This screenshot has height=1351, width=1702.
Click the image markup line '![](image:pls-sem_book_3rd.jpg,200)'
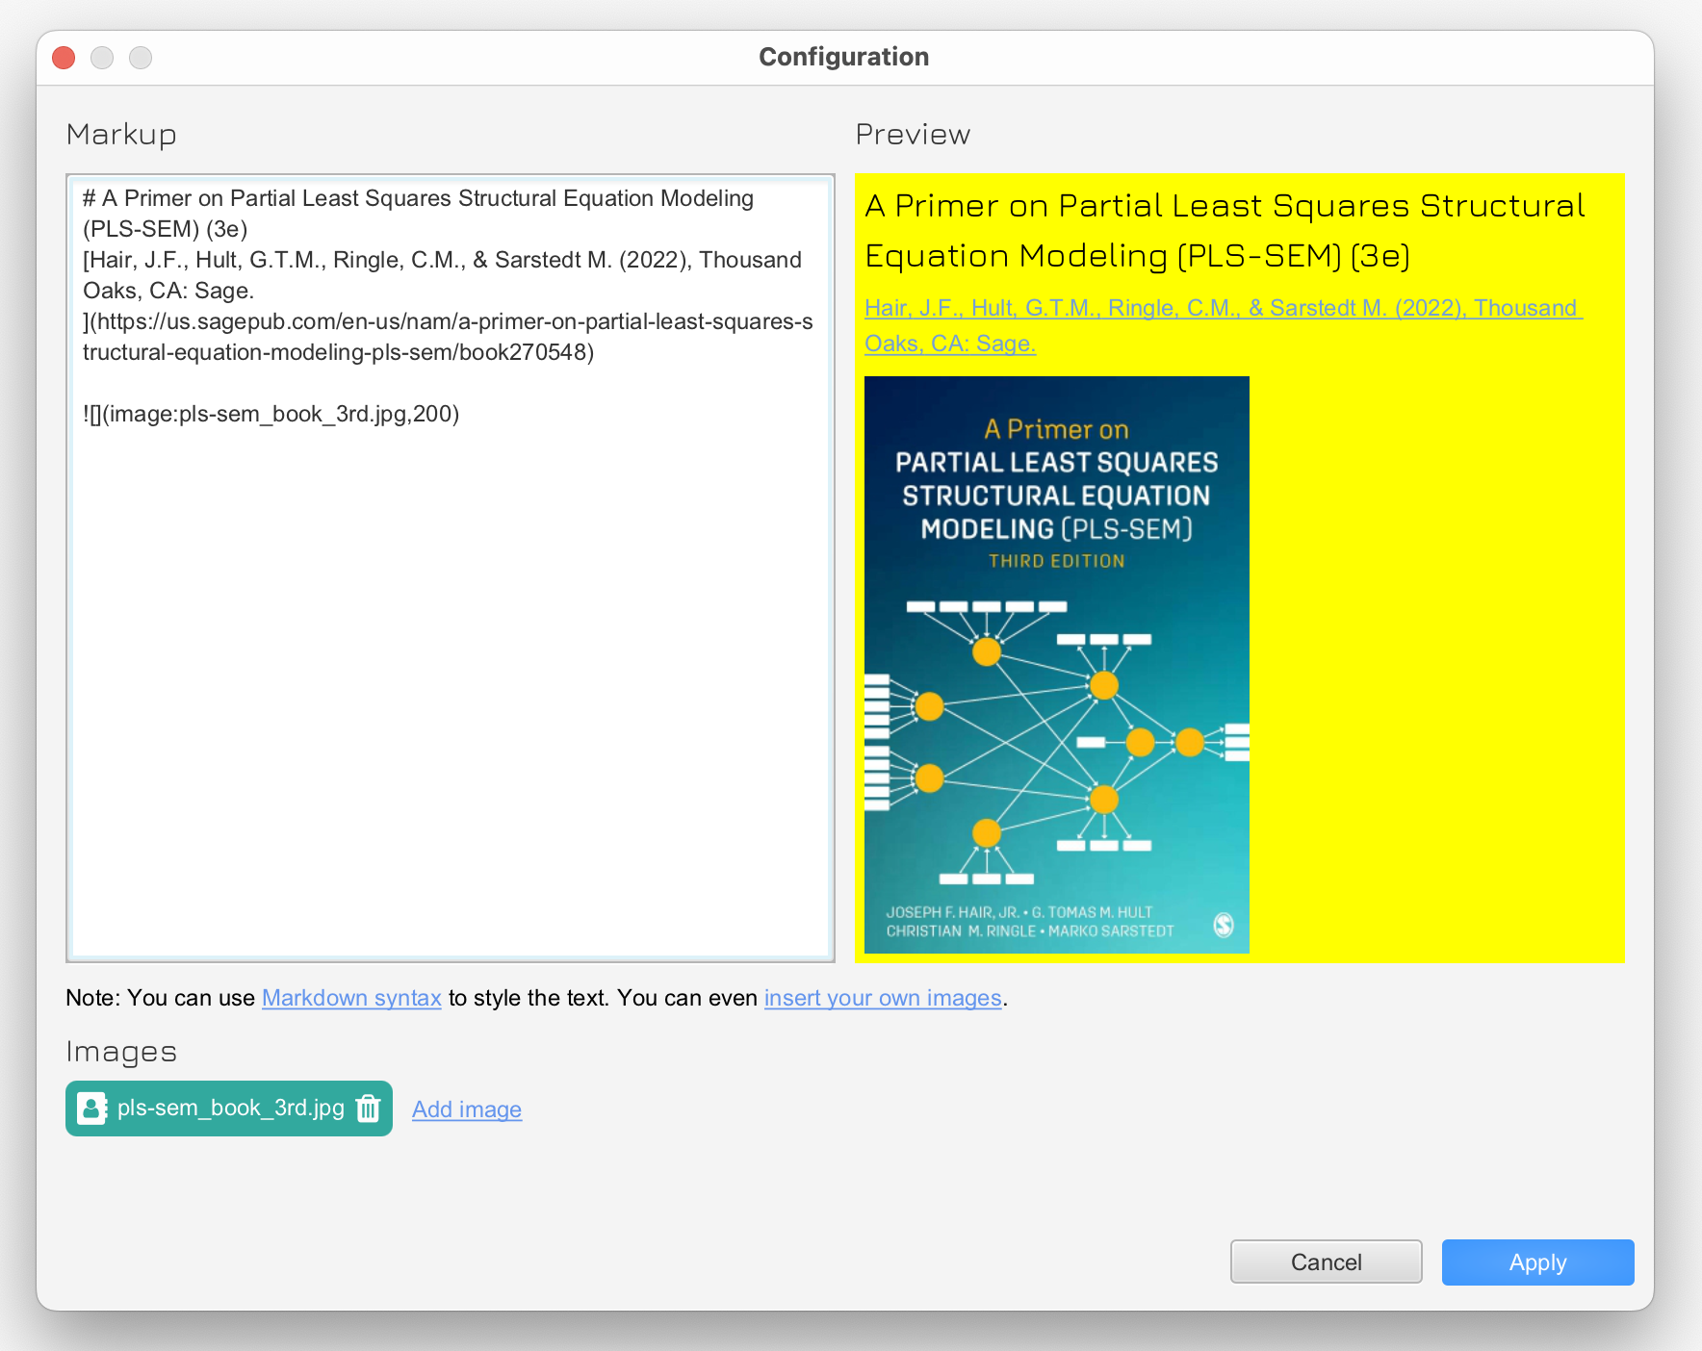[271, 414]
